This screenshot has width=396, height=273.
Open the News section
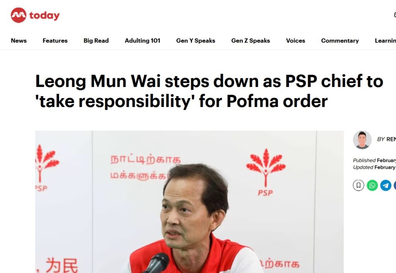coord(19,41)
